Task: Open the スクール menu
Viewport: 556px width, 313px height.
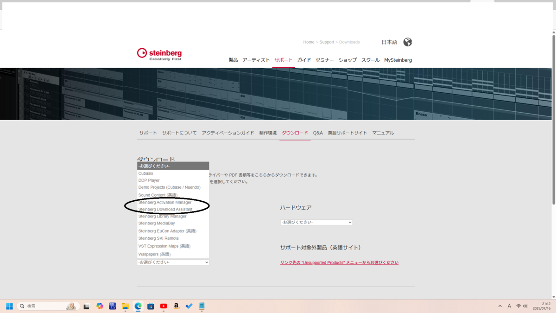Action: 370,60
